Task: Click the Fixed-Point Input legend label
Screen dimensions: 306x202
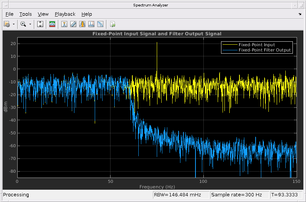Action: pos(256,45)
